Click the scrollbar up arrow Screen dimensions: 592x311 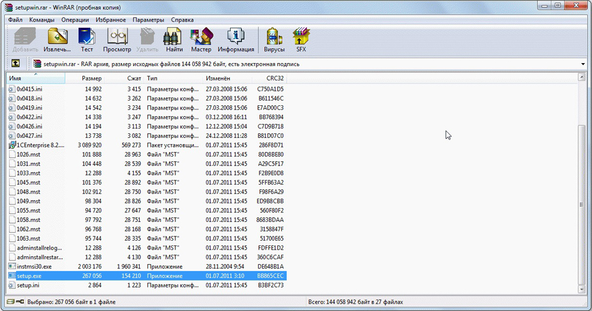(x=581, y=78)
